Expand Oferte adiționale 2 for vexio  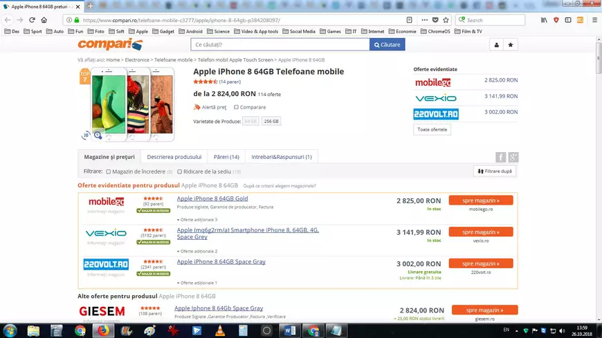click(197, 252)
